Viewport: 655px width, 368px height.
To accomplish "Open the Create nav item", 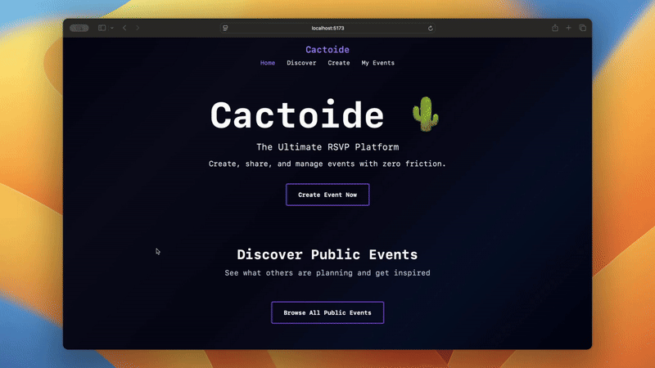I will click(x=339, y=63).
